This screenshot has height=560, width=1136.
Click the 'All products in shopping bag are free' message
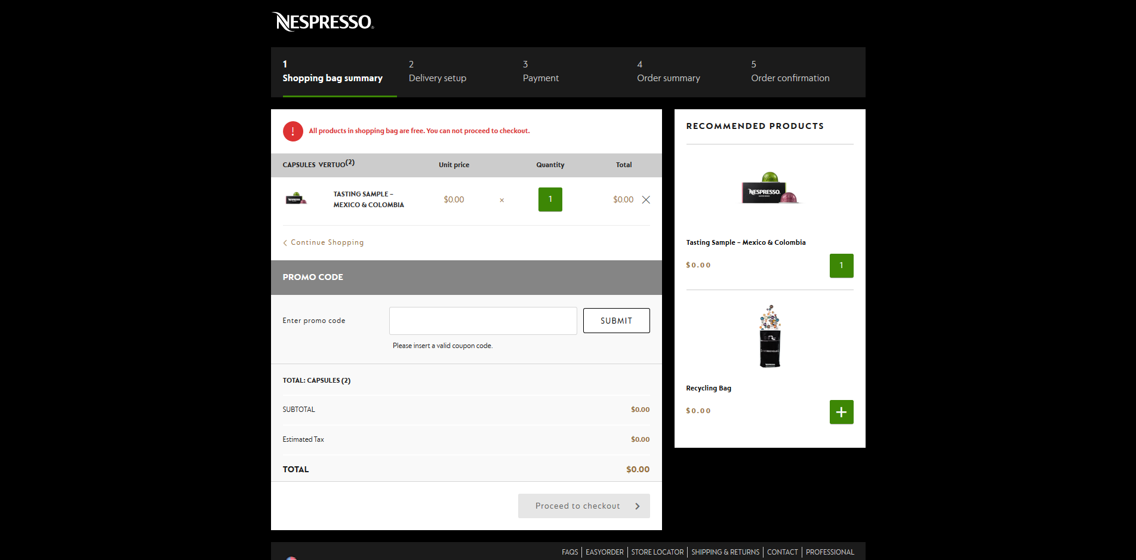tap(419, 131)
